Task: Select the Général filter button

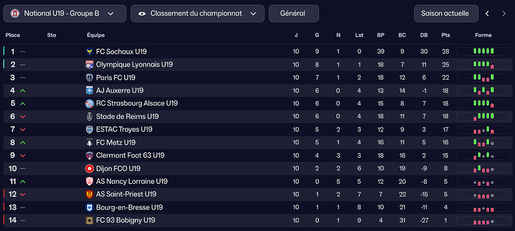Action: (293, 14)
